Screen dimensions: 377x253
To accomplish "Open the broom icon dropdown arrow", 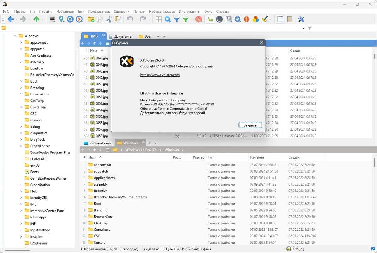I will tap(271, 19).
